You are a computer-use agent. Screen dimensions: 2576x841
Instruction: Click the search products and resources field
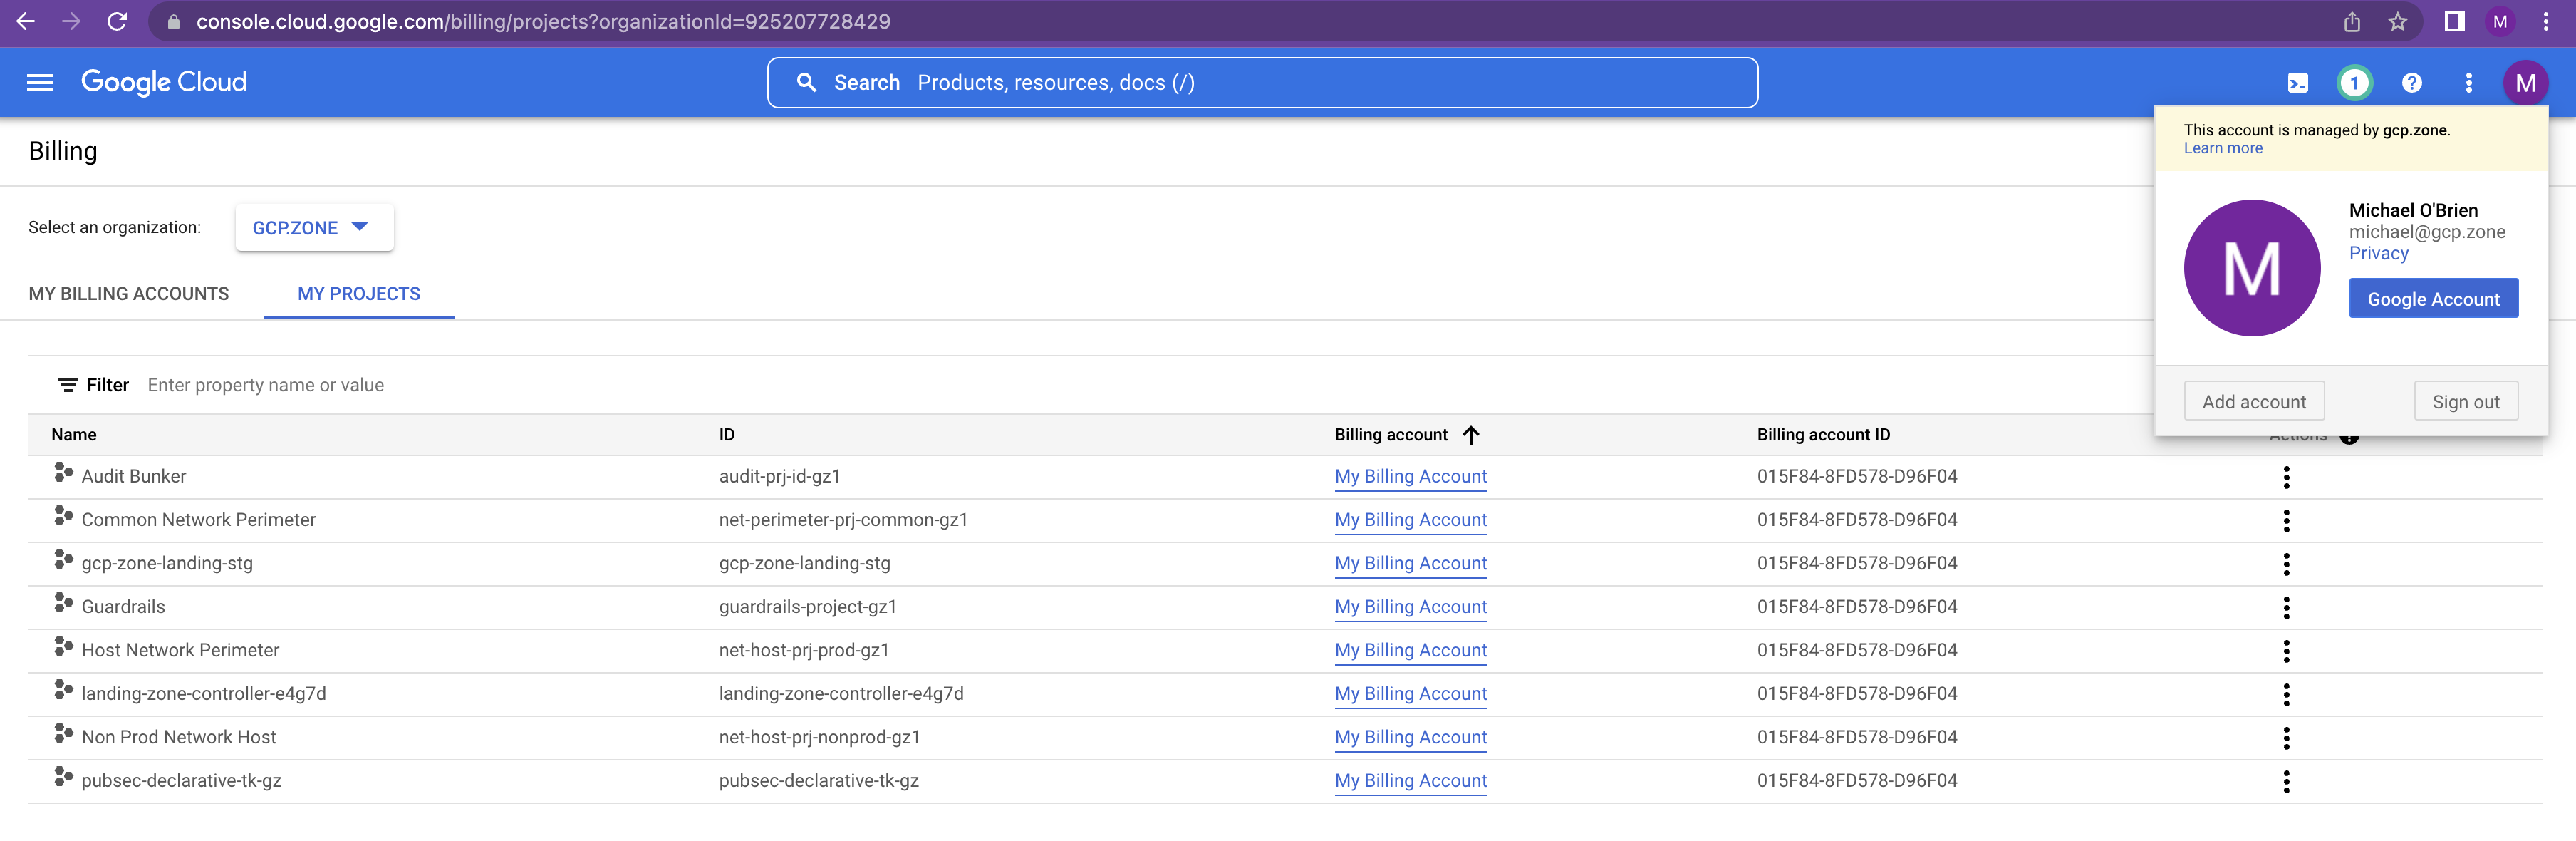[1262, 83]
